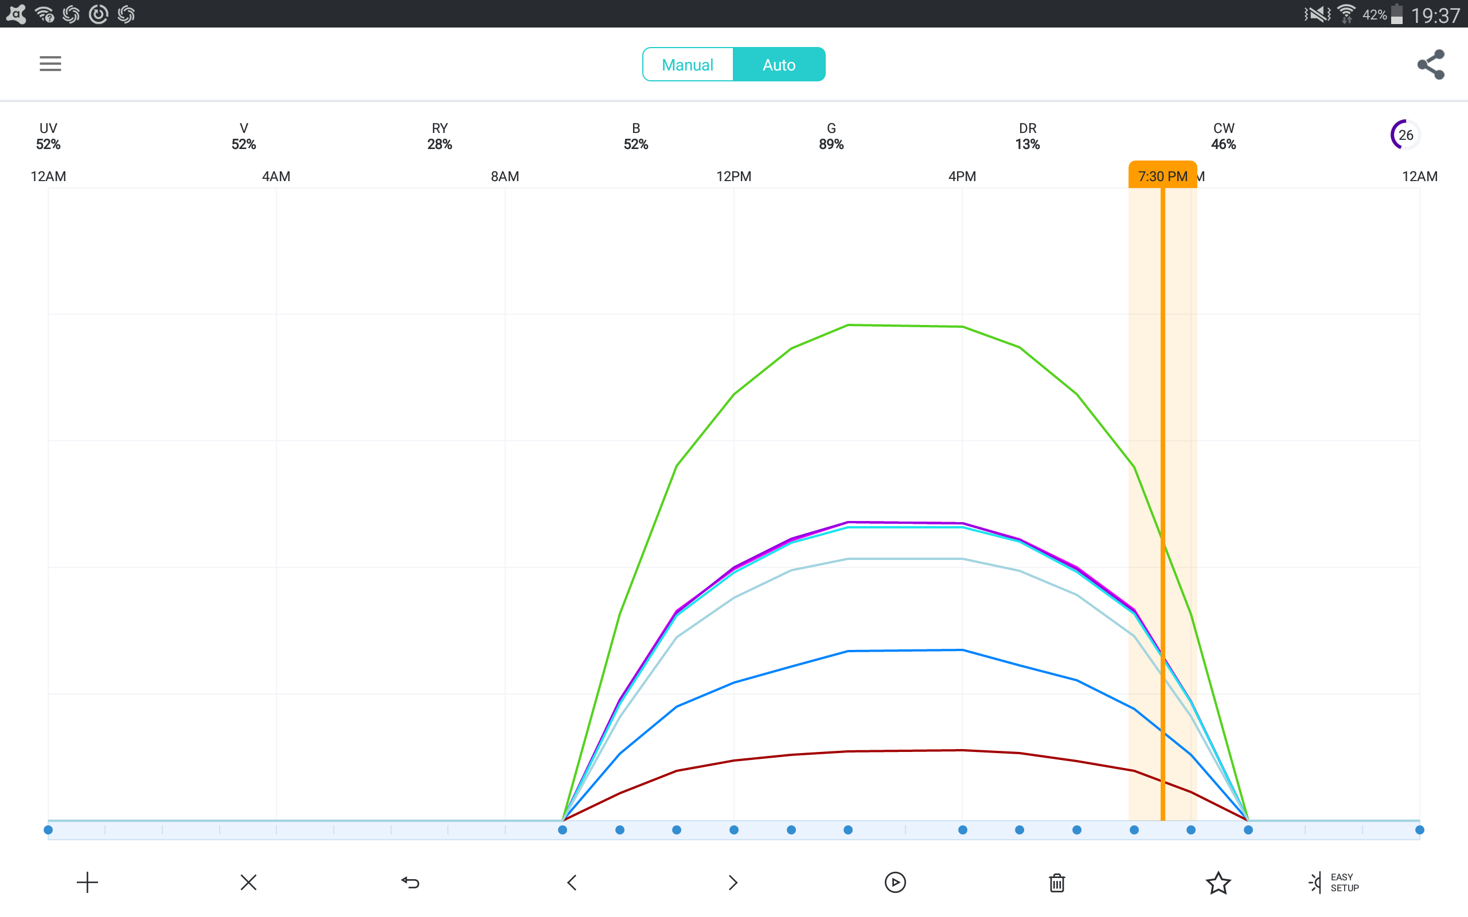Play schedule preview
Image resolution: width=1468 pixels, height=917 pixels.
click(895, 883)
